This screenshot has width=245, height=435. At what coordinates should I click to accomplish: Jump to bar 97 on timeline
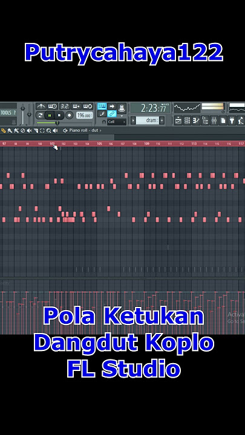4,144
